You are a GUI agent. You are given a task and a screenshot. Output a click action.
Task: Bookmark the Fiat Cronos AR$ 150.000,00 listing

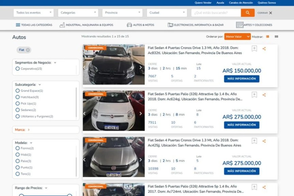tap(254, 48)
